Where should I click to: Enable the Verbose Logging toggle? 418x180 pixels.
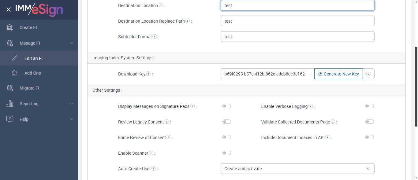(x=369, y=106)
